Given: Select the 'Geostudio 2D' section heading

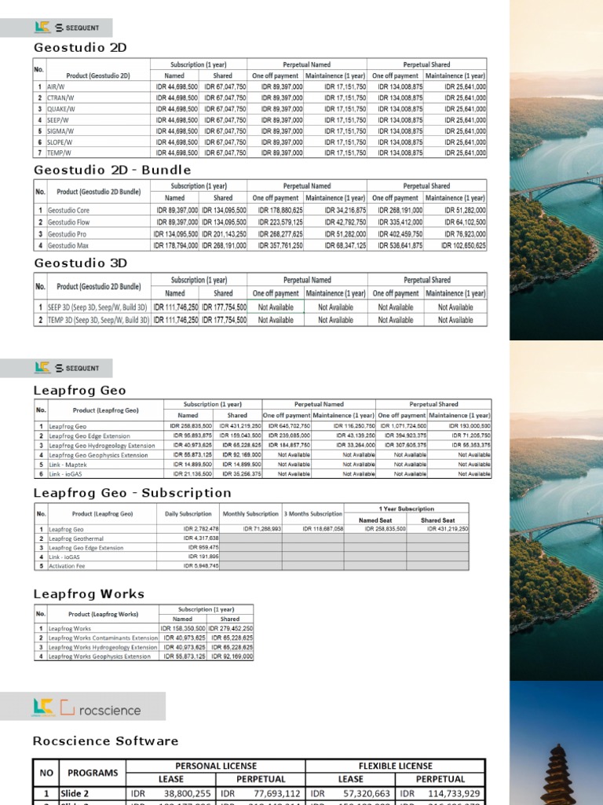Looking at the screenshot, I should point(80,48).
